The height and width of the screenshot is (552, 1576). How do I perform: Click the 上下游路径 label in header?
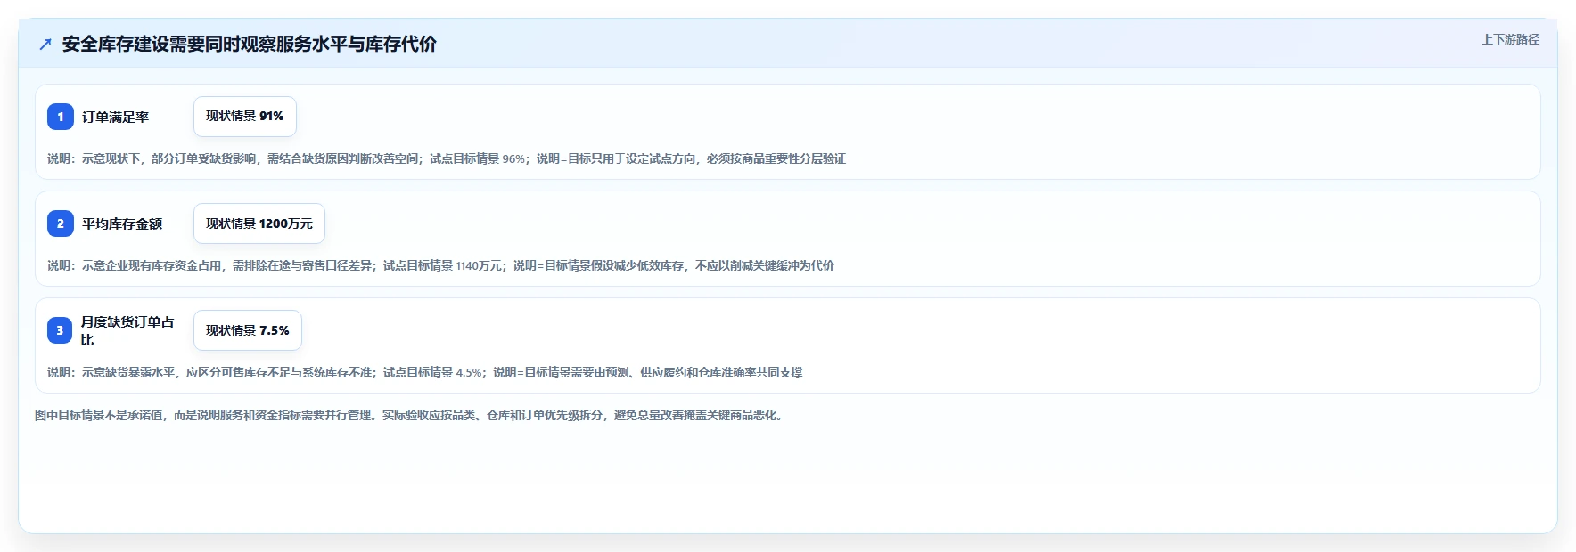point(1510,39)
